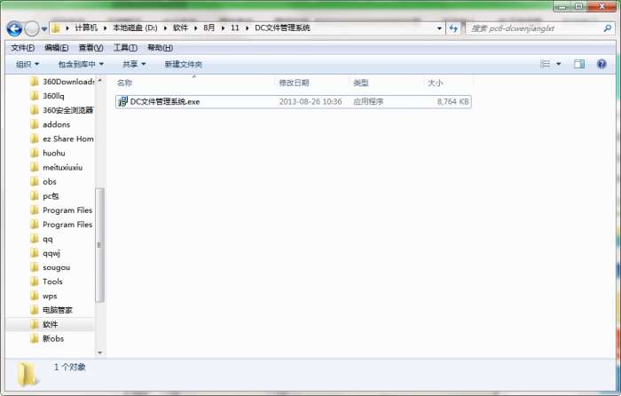The height and width of the screenshot is (396, 621).
Task: Select the 软件 folder in tree
Action: [51, 325]
